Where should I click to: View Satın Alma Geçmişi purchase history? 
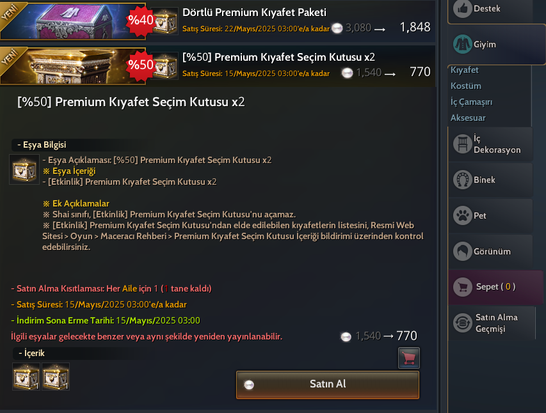[x=492, y=323]
